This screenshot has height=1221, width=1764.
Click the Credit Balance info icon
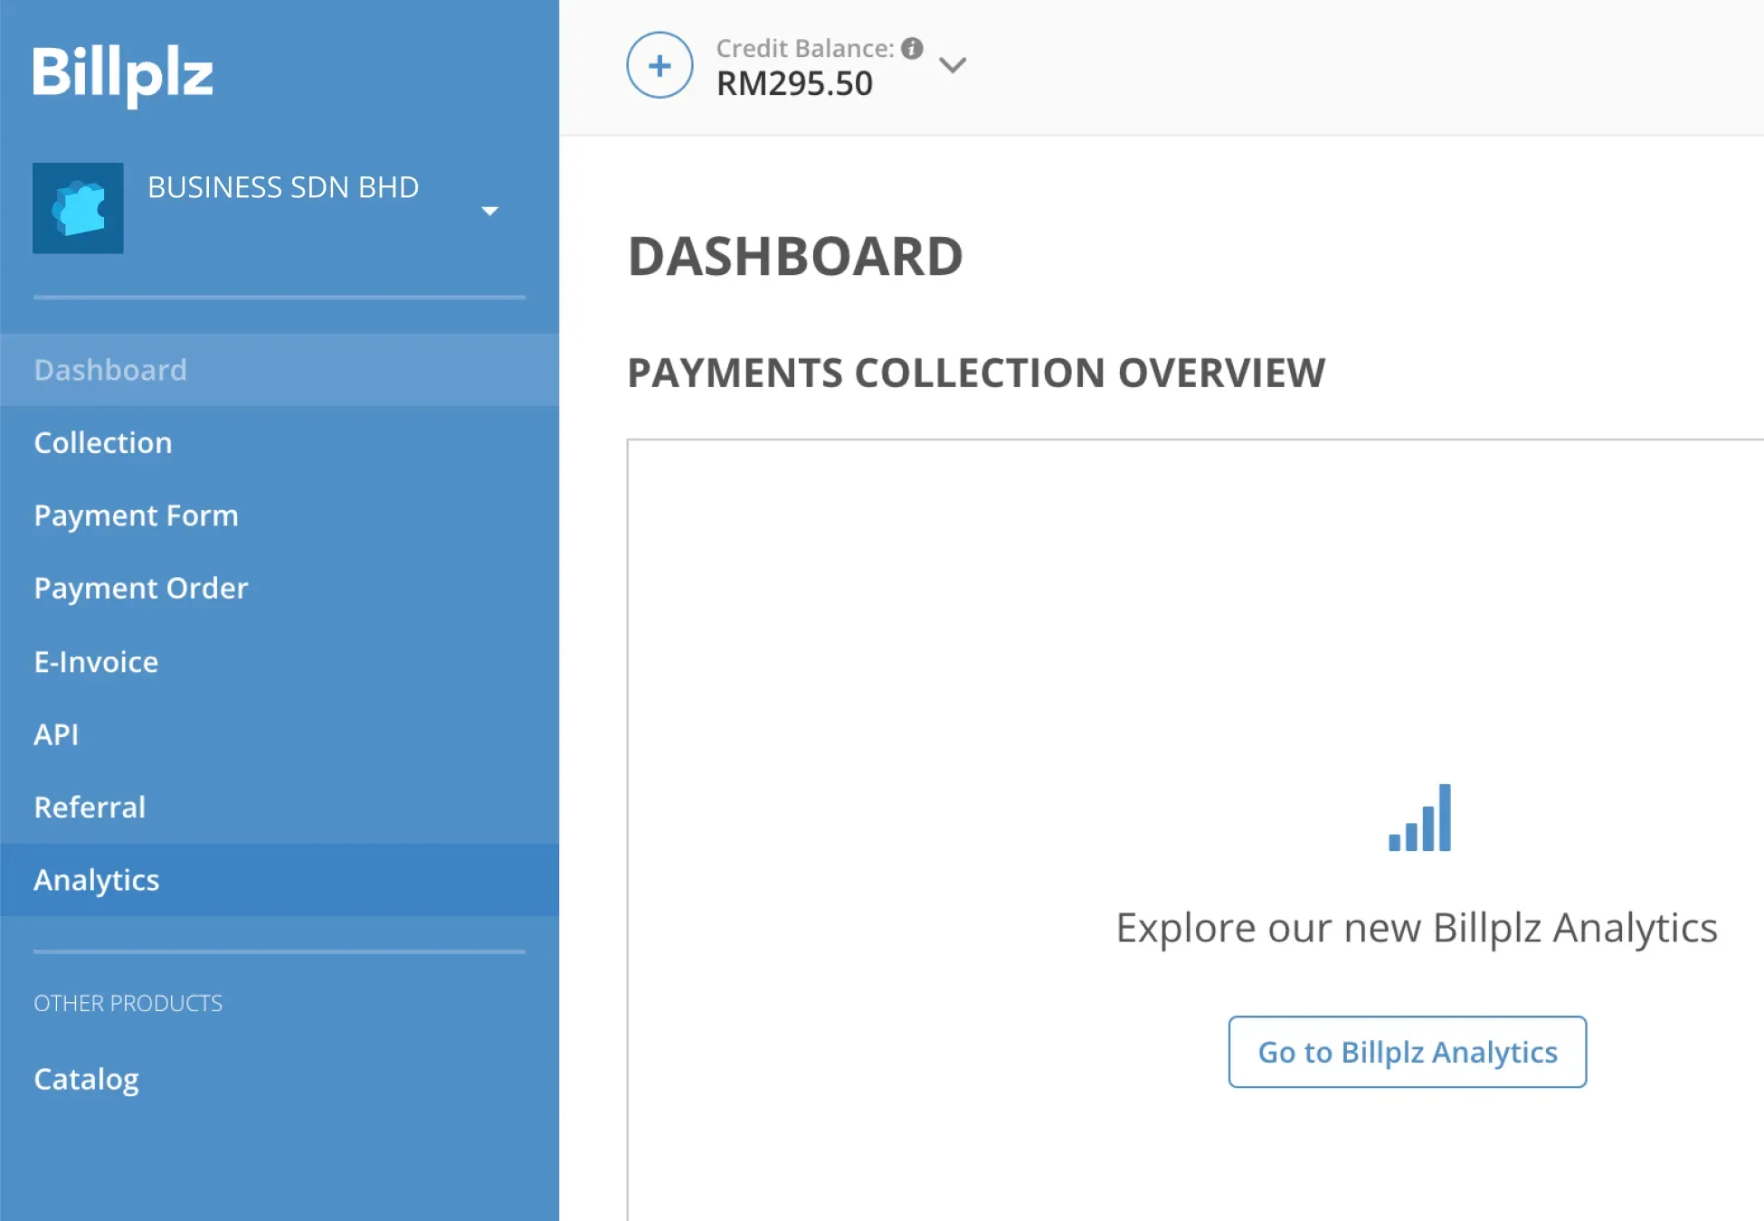[912, 48]
